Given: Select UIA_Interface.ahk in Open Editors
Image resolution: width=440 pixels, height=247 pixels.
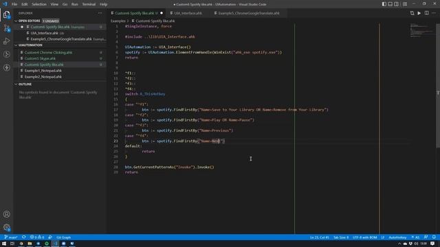Looking at the screenshot, I should 44,33.
